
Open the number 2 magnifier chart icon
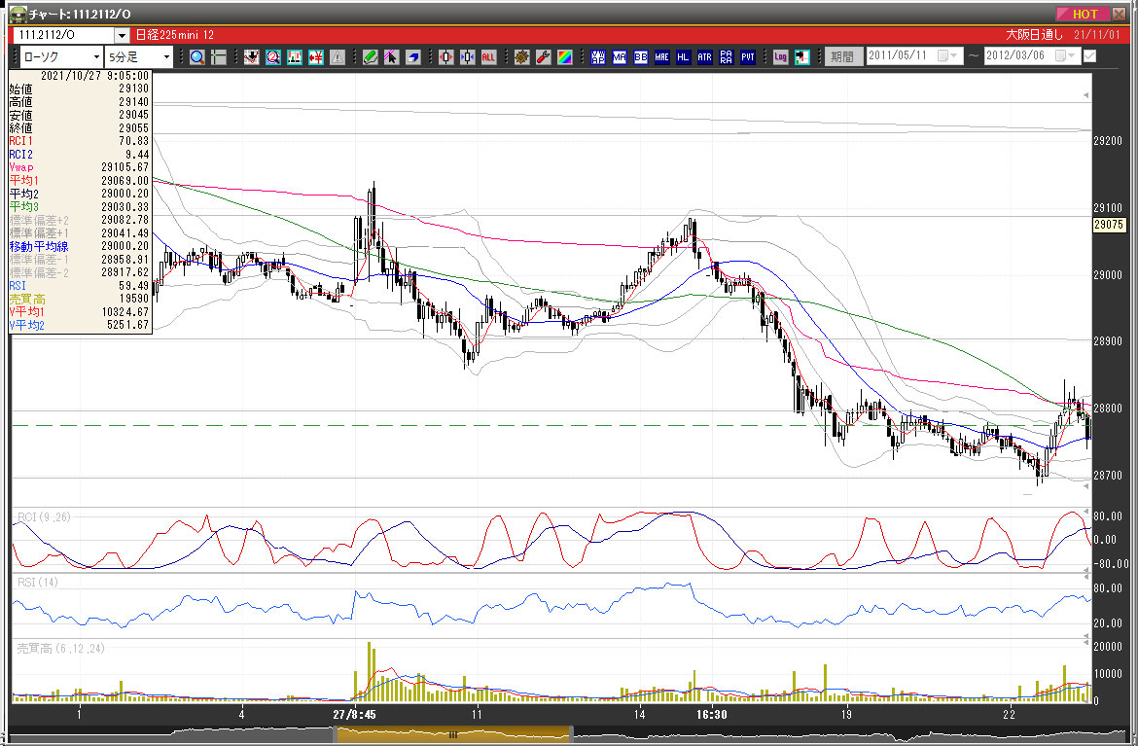[x=273, y=56]
